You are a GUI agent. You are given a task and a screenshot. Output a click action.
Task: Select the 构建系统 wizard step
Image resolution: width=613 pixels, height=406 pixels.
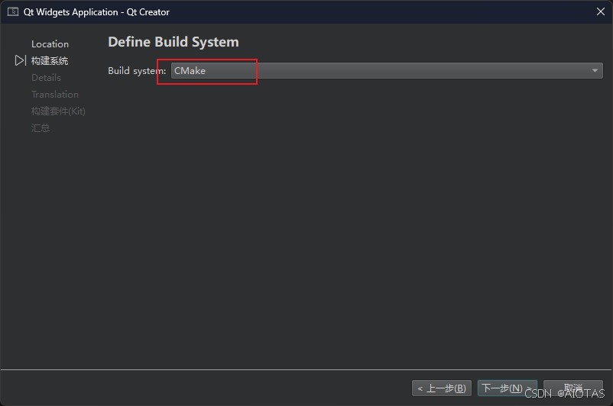(x=50, y=61)
